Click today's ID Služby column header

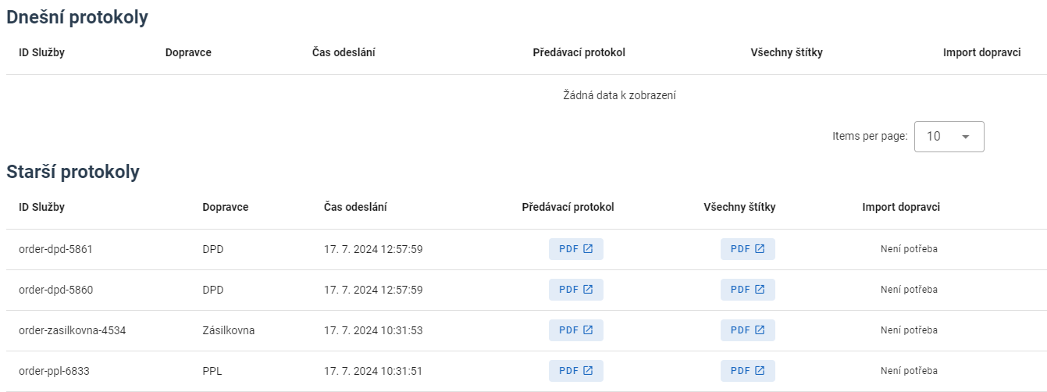point(41,52)
